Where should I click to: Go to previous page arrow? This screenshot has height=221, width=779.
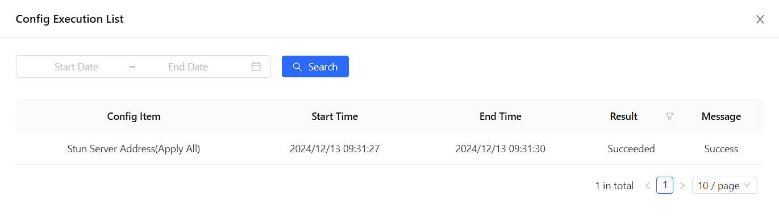[648, 186]
